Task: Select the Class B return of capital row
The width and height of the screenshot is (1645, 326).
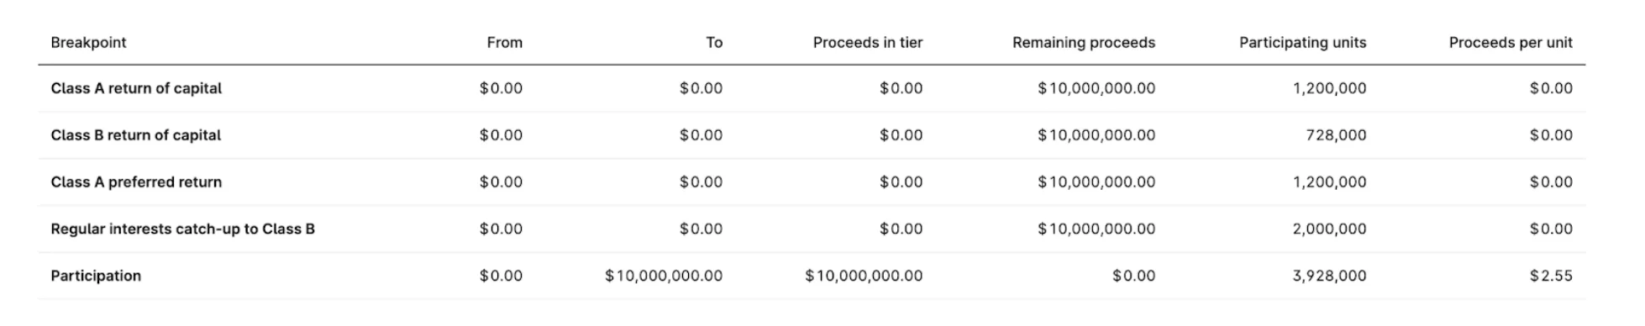Action: click(812, 135)
